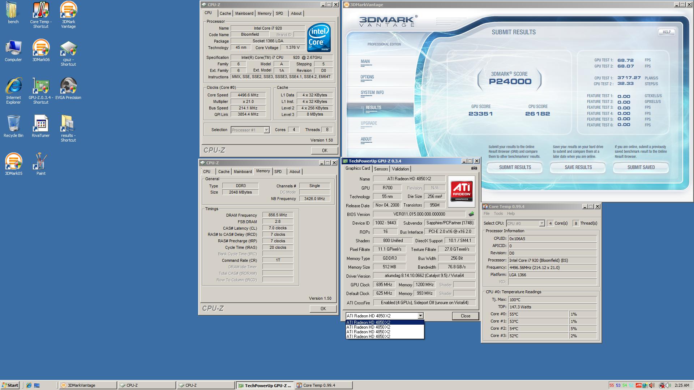
Task: Click the red speaker tray icon
Action: (x=651, y=385)
